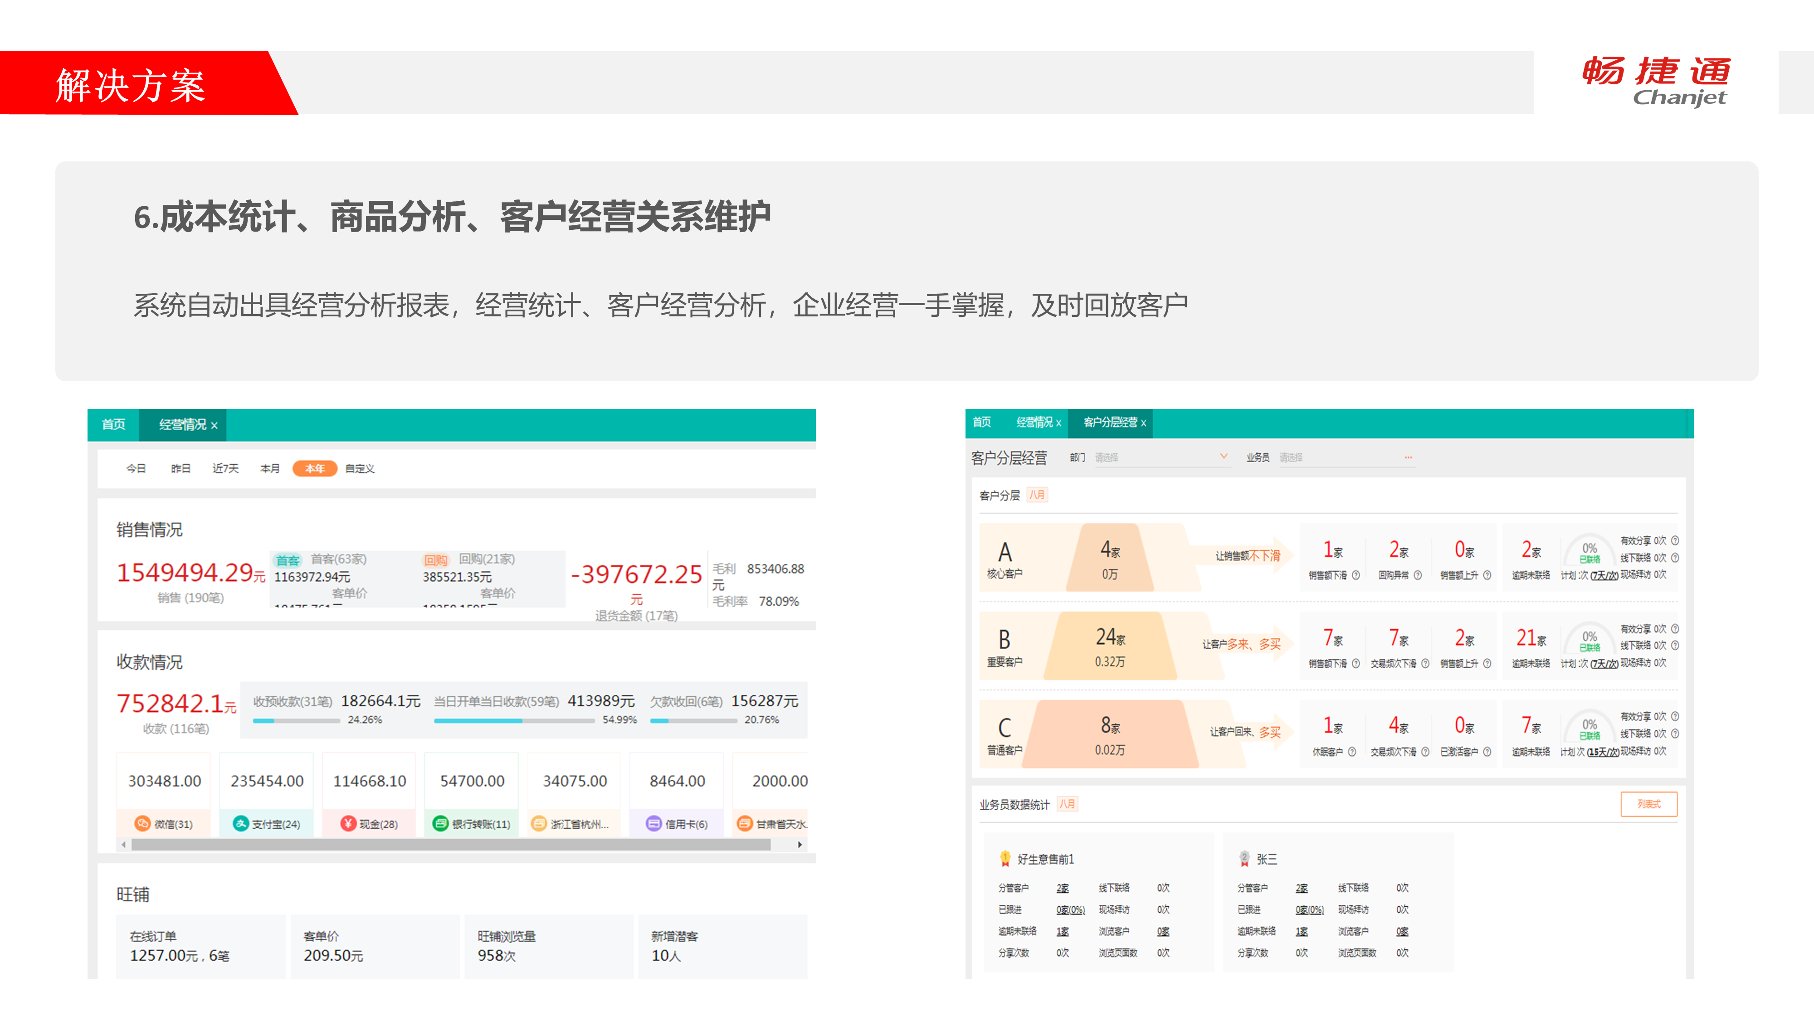Click the WeChat (微信) payment icon
Image resolution: width=1814 pixels, height=1020 pixels.
pos(143,823)
